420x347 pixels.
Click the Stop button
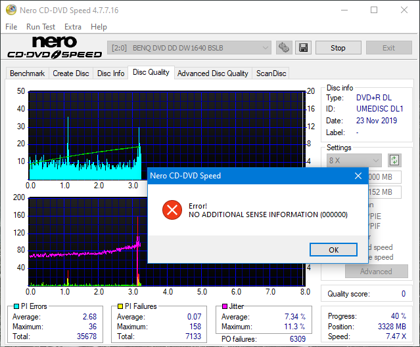pos(338,48)
